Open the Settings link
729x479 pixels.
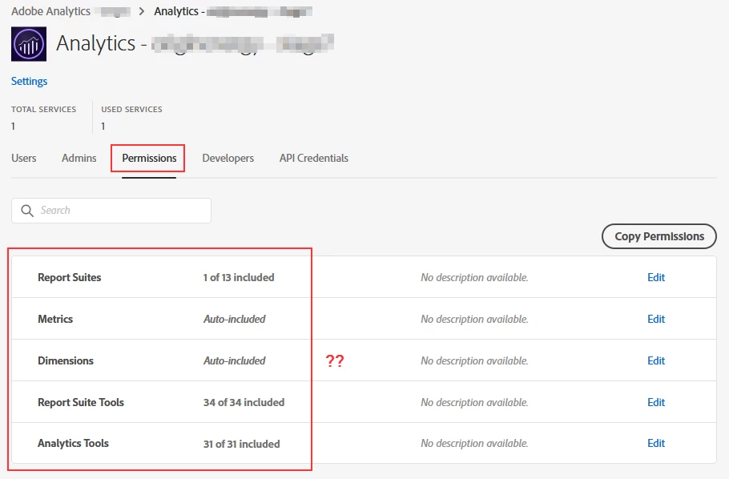coord(30,81)
